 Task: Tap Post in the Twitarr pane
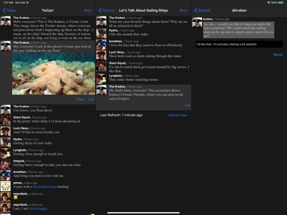[87, 10]
